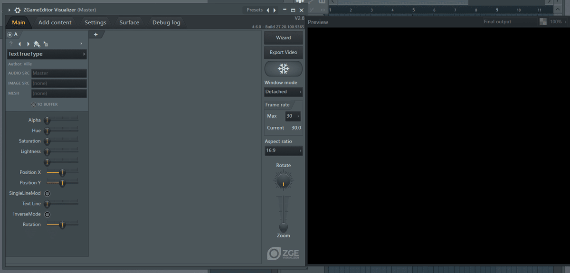Click bar 9 on the playlist timeline

click(x=497, y=10)
